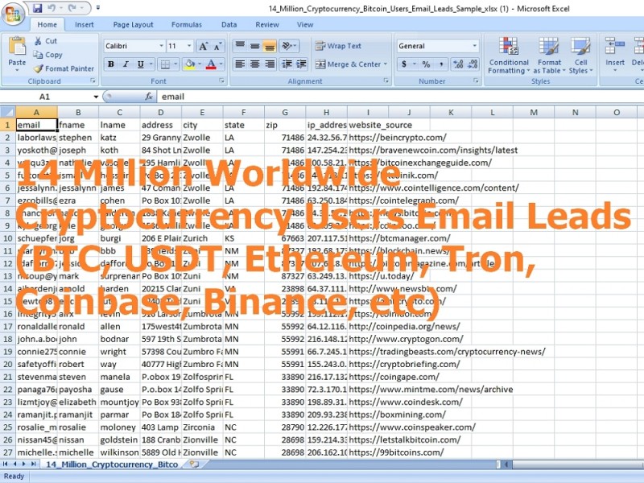Apply accounting dollar format
The image size is (644, 483).
[404, 64]
